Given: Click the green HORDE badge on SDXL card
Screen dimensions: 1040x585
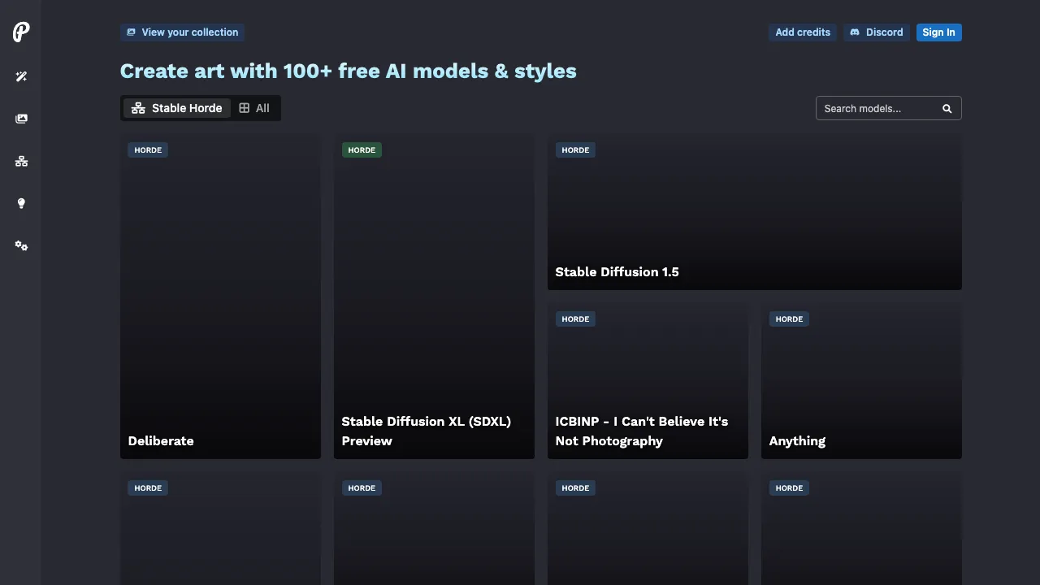Looking at the screenshot, I should tap(362, 150).
